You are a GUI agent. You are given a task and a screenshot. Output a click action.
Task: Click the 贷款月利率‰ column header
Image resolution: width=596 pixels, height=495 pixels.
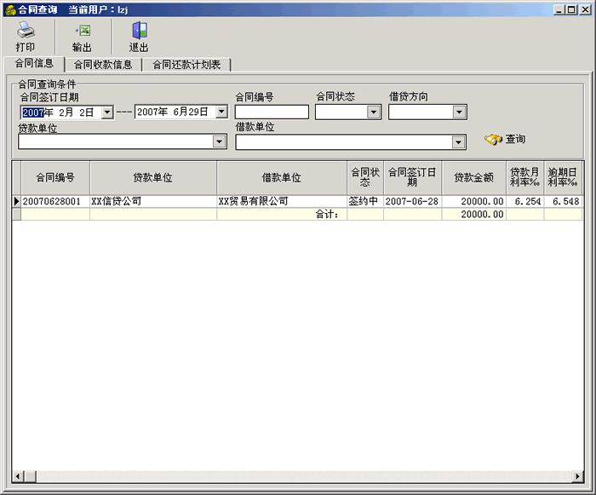[x=525, y=178]
